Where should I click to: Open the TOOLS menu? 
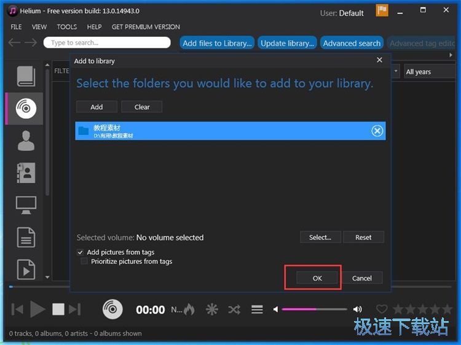coord(67,27)
